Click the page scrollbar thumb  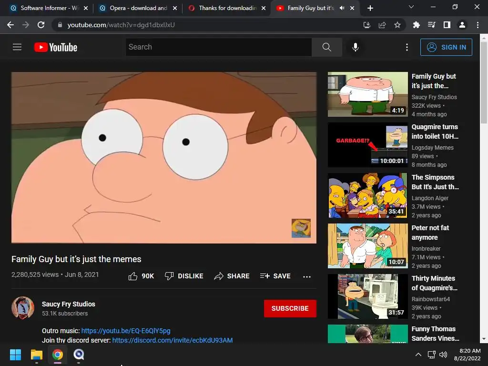pyautogui.click(x=484, y=82)
